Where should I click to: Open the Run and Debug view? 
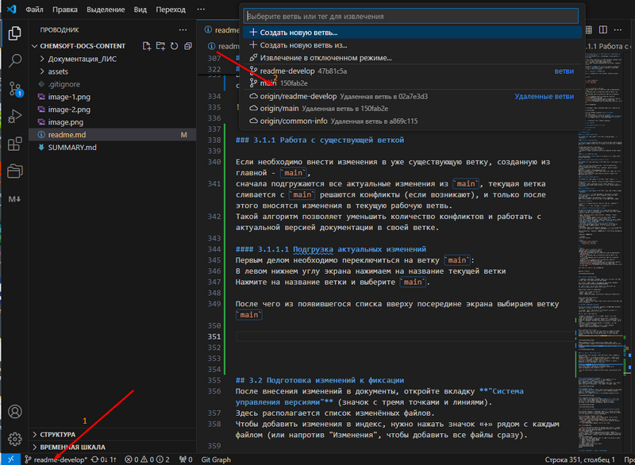(14, 116)
